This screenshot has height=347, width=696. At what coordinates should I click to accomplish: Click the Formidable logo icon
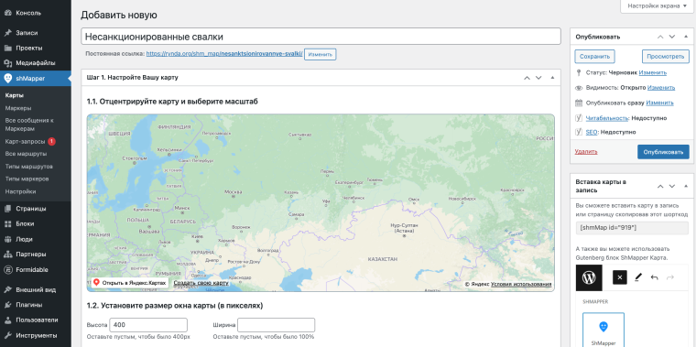7,269
